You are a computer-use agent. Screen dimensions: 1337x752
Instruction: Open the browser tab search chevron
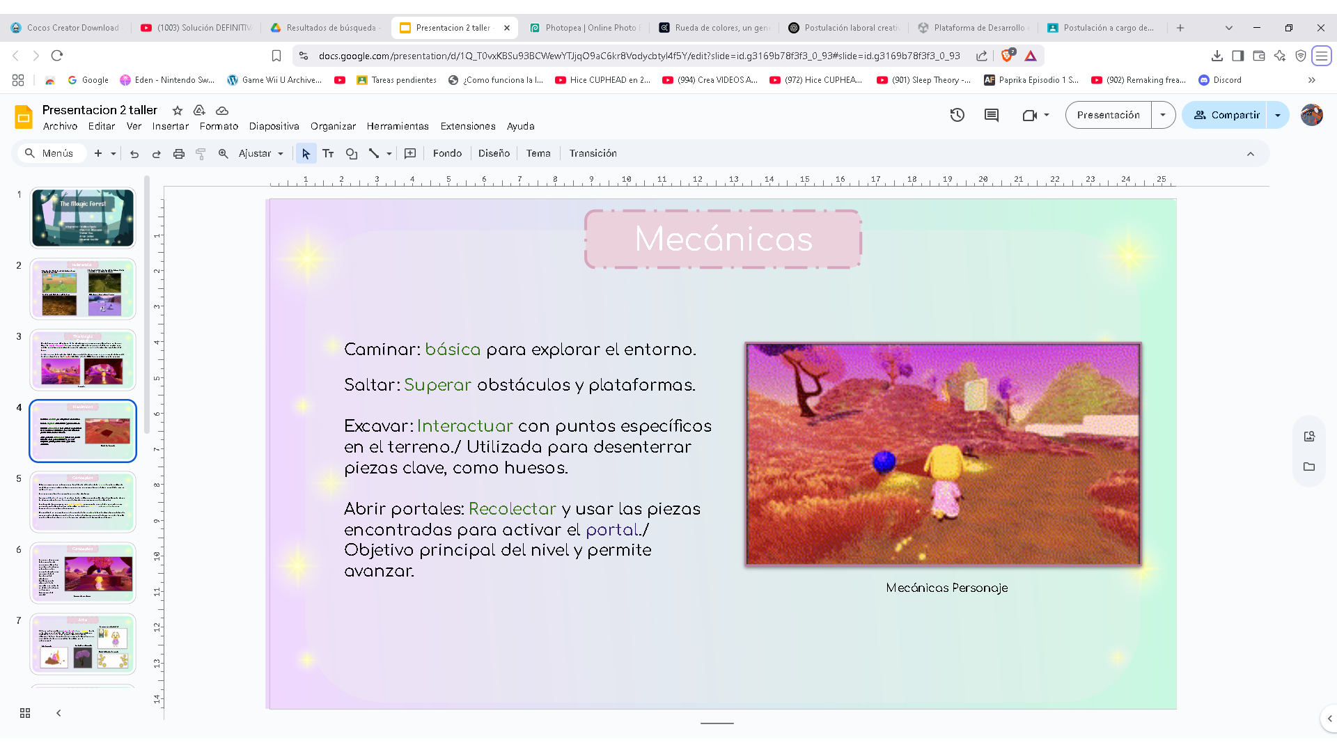click(x=1229, y=28)
